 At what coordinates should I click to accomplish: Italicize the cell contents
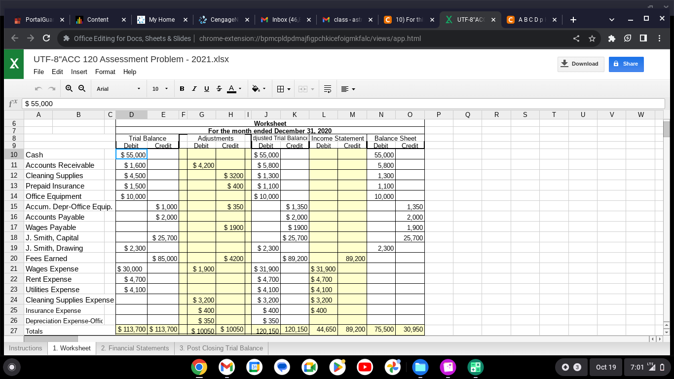coord(193,89)
